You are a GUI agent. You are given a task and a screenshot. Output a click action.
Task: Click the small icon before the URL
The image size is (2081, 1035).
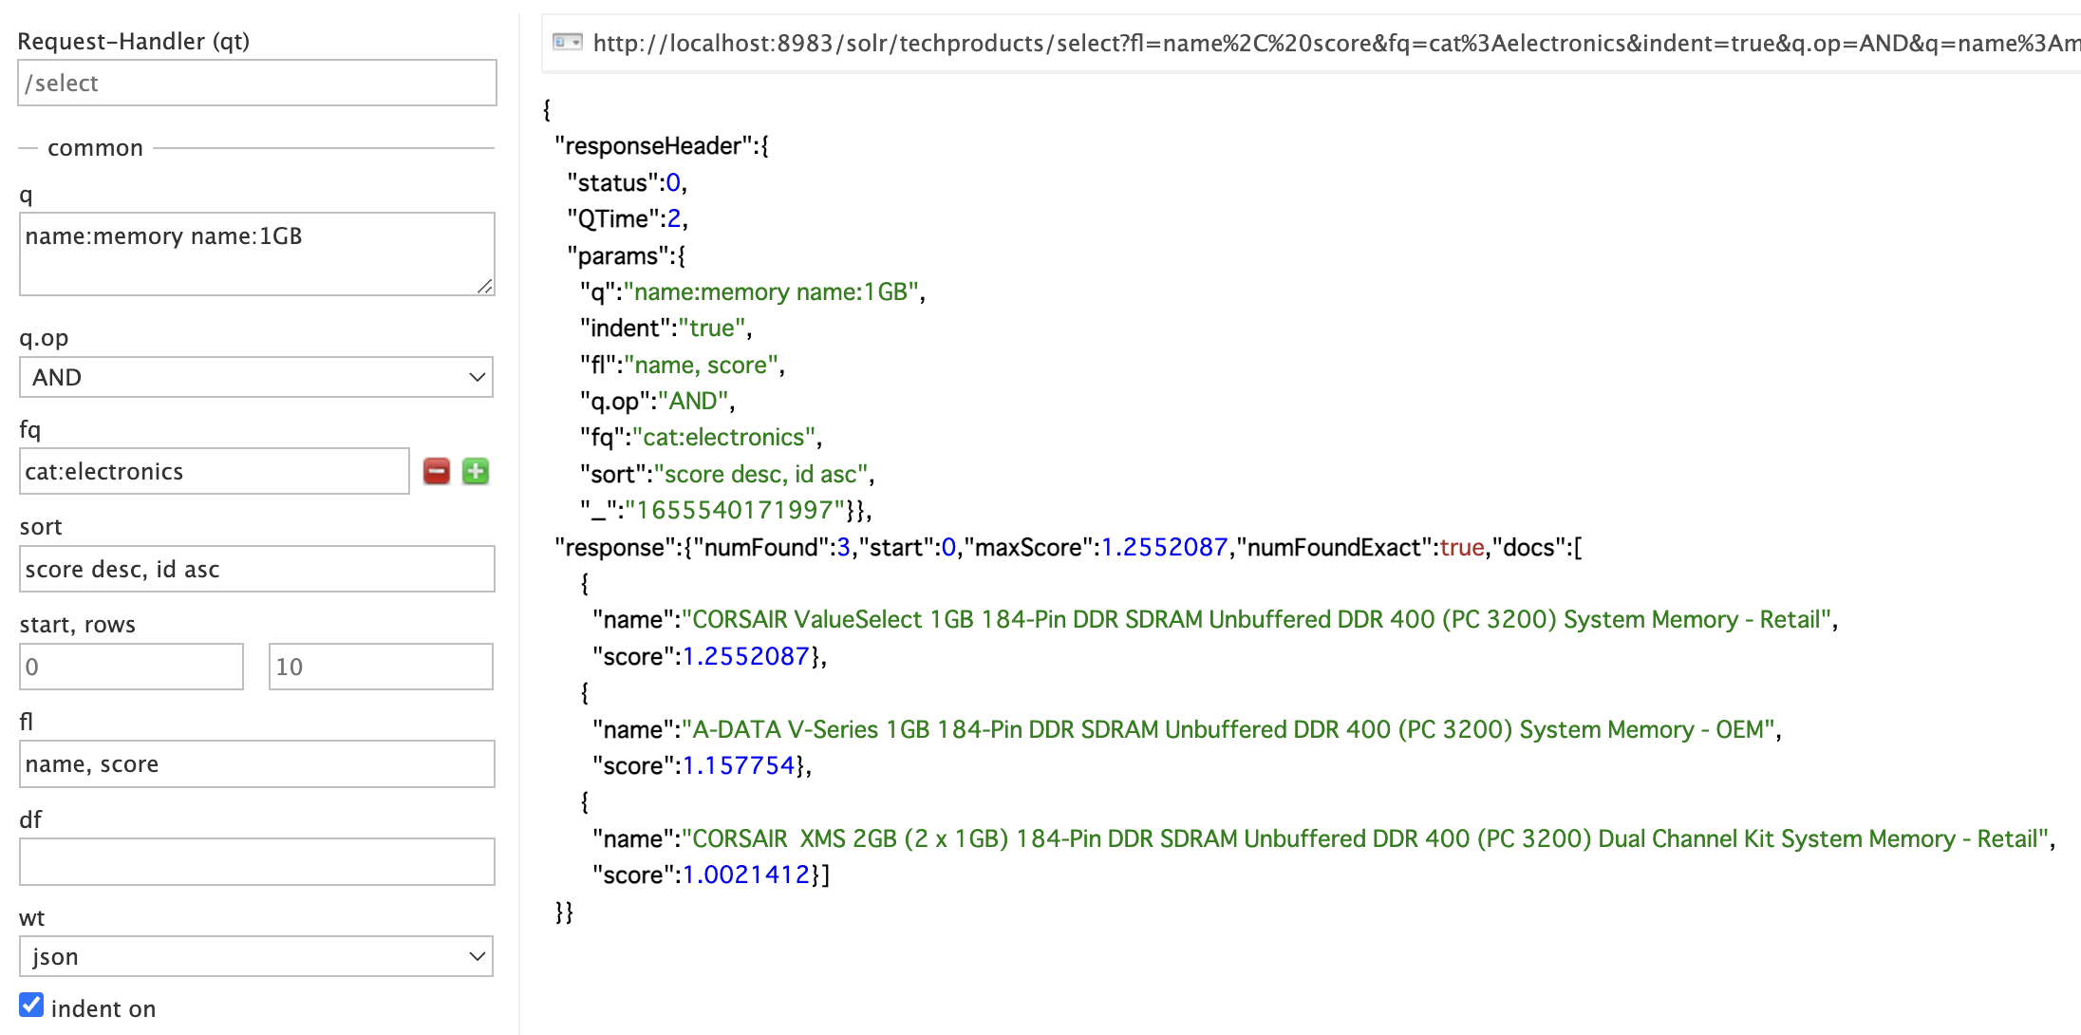pos(567,43)
